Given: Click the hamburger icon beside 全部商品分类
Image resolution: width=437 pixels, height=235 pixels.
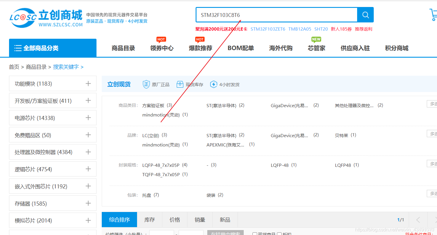Looking at the screenshot, I should [18, 48].
